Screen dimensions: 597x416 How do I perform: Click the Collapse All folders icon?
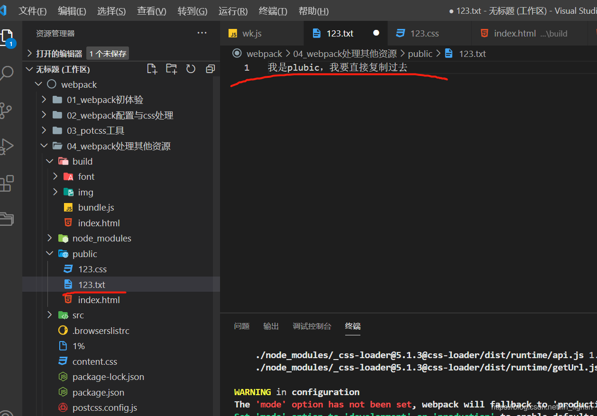pyautogui.click(x=211, y=69)
